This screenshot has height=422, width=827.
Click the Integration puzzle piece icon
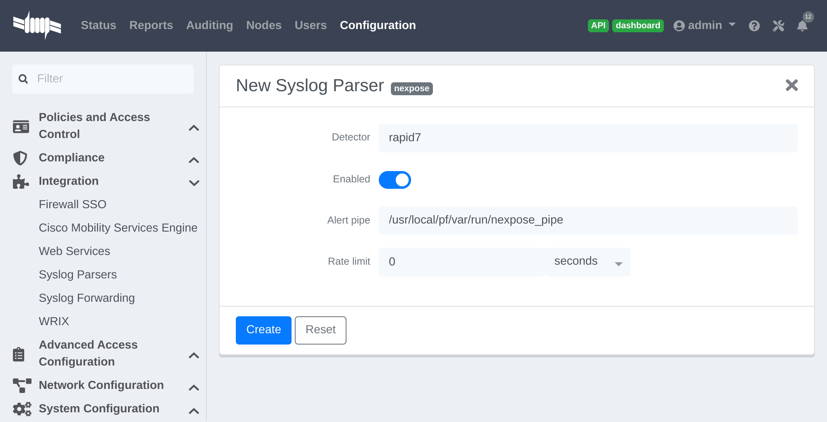tap(21, 182)
